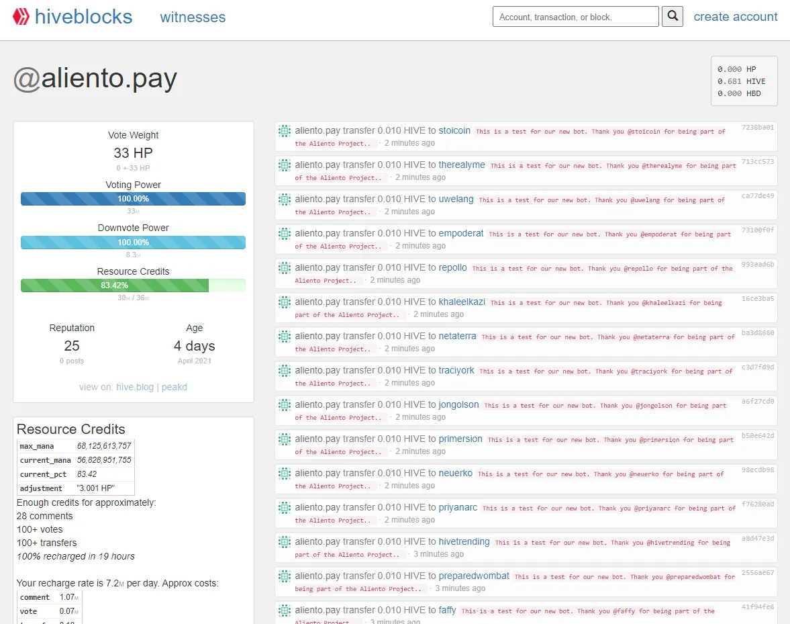Click the 0.681 HIVE balance

[741, 81]
